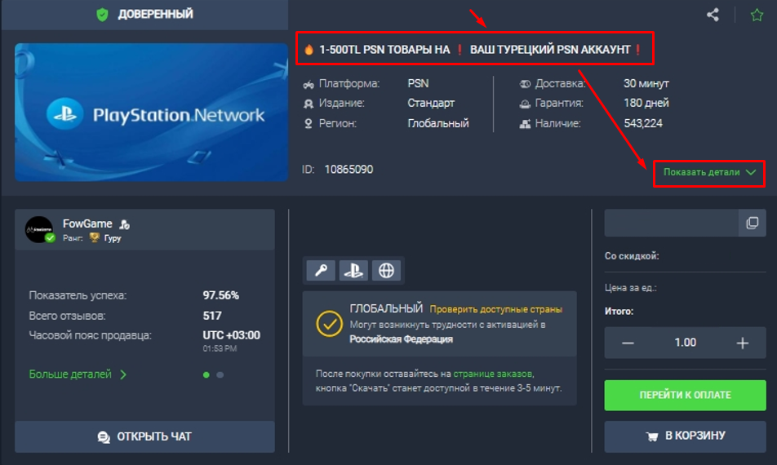Click the FowGame seller avatar

pos(39,229)
